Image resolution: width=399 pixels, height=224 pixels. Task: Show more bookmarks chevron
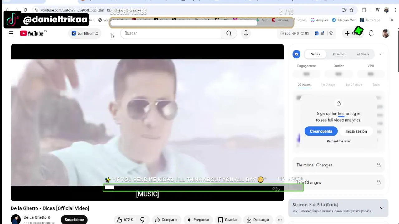(x=392, y=20)
